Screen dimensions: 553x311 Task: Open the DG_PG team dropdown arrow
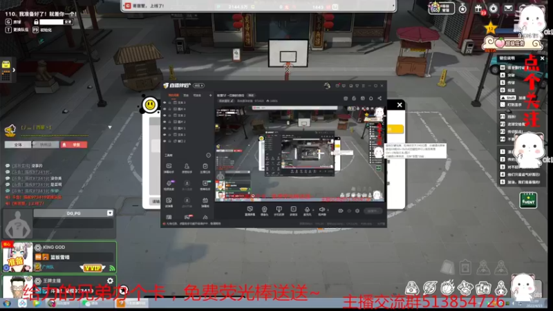pyautogui.click(x=110, y=213)
